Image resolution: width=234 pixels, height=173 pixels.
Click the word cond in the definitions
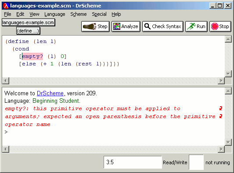pos(22,49)
